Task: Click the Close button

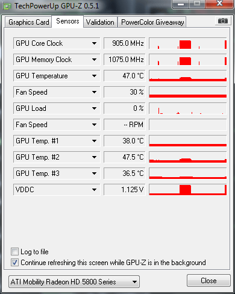Action: pos(208,281)
